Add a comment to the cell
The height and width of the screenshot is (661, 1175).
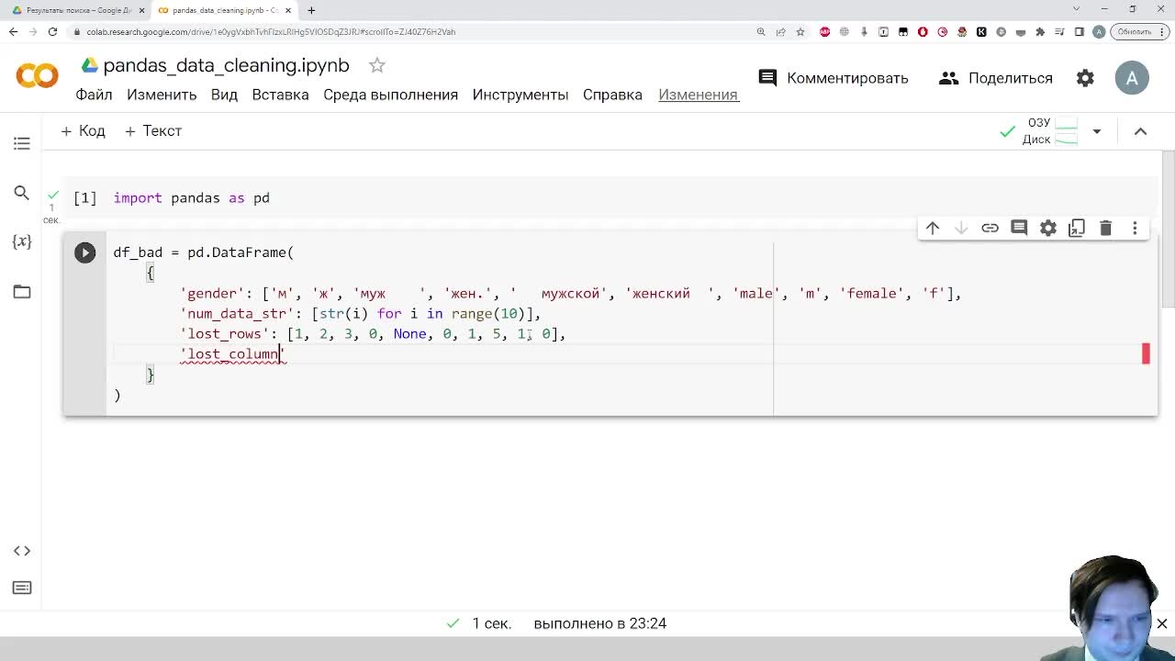pos(1019,228)
